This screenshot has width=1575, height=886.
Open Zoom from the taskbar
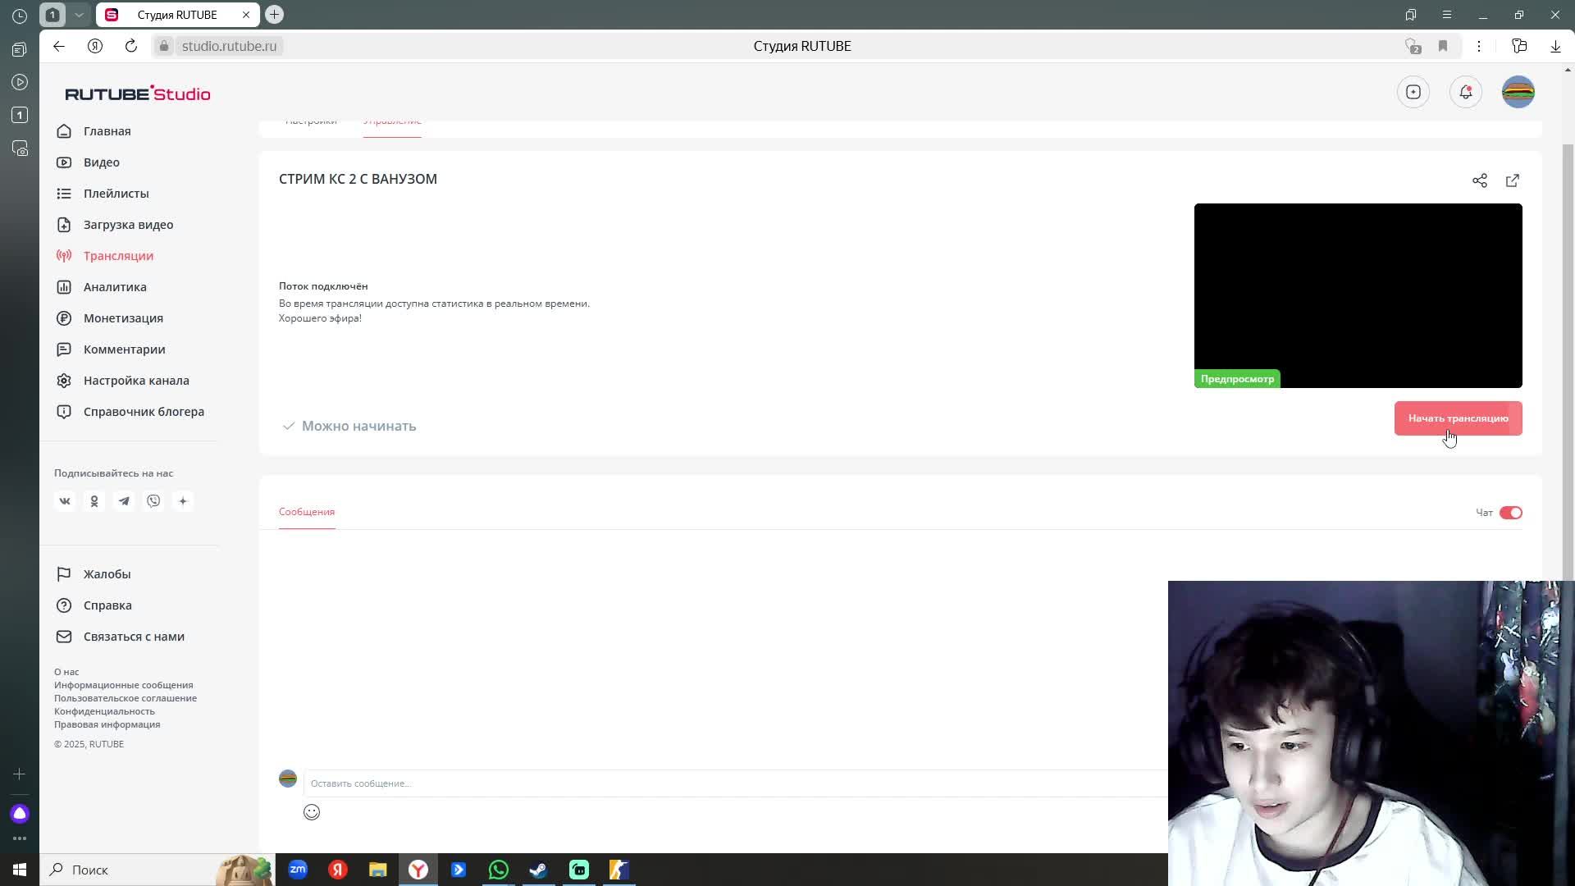[297, 870]
